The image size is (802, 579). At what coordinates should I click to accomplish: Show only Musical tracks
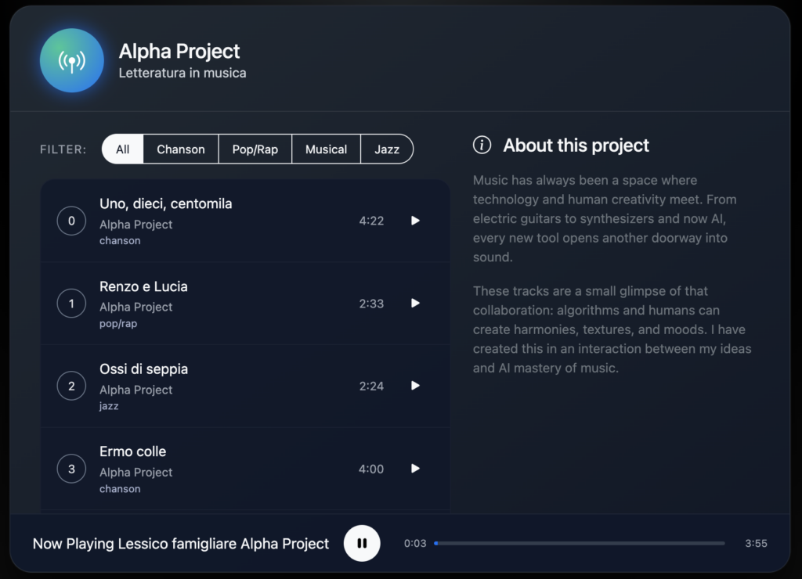click(x=326, y=149)
